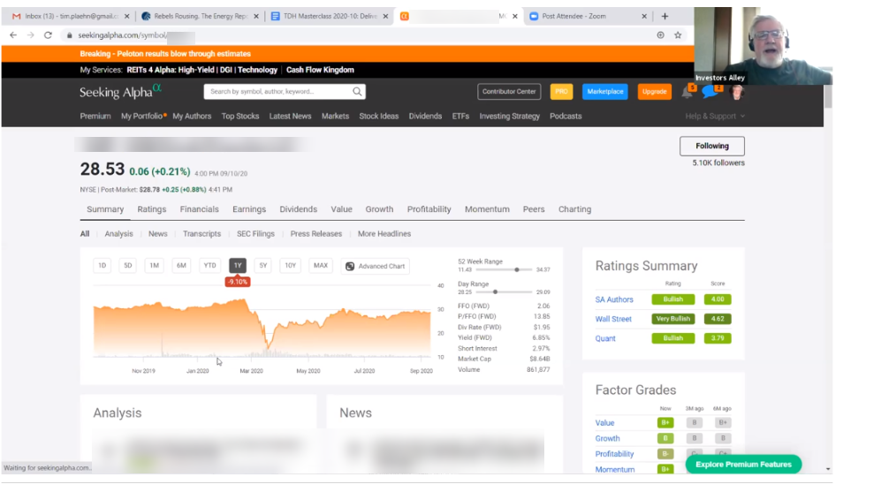Open Latest News nav item
The height and width of the screenshot is (492, 881).
(290, 117)
